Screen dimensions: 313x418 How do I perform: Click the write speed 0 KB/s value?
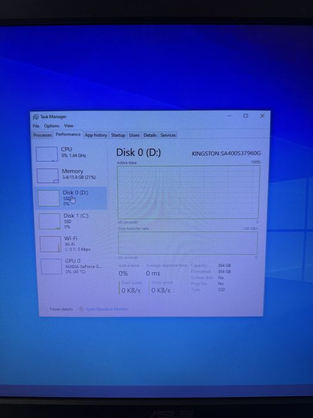pyautogui.click(x=161, y=290)
